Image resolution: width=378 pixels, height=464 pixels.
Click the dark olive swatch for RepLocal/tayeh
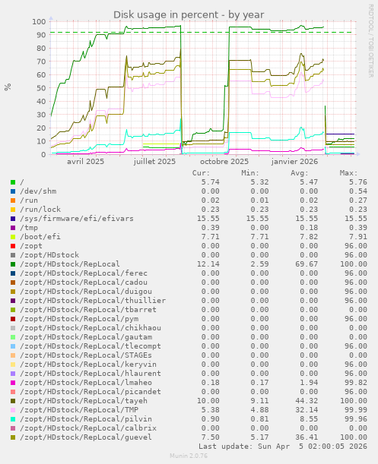click(13, 401)
